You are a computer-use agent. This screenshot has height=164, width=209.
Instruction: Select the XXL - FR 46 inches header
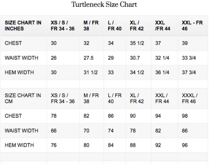[x=192, y=26]
